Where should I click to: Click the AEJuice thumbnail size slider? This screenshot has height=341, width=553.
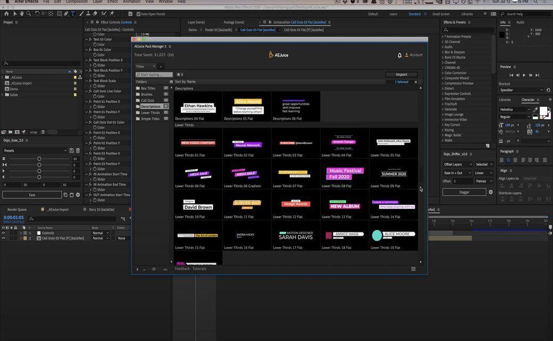[154, 269]
